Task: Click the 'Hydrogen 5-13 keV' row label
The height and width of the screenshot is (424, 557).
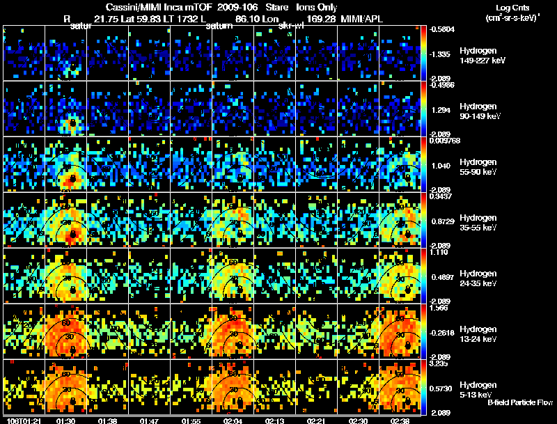Action: pos(478,390)
